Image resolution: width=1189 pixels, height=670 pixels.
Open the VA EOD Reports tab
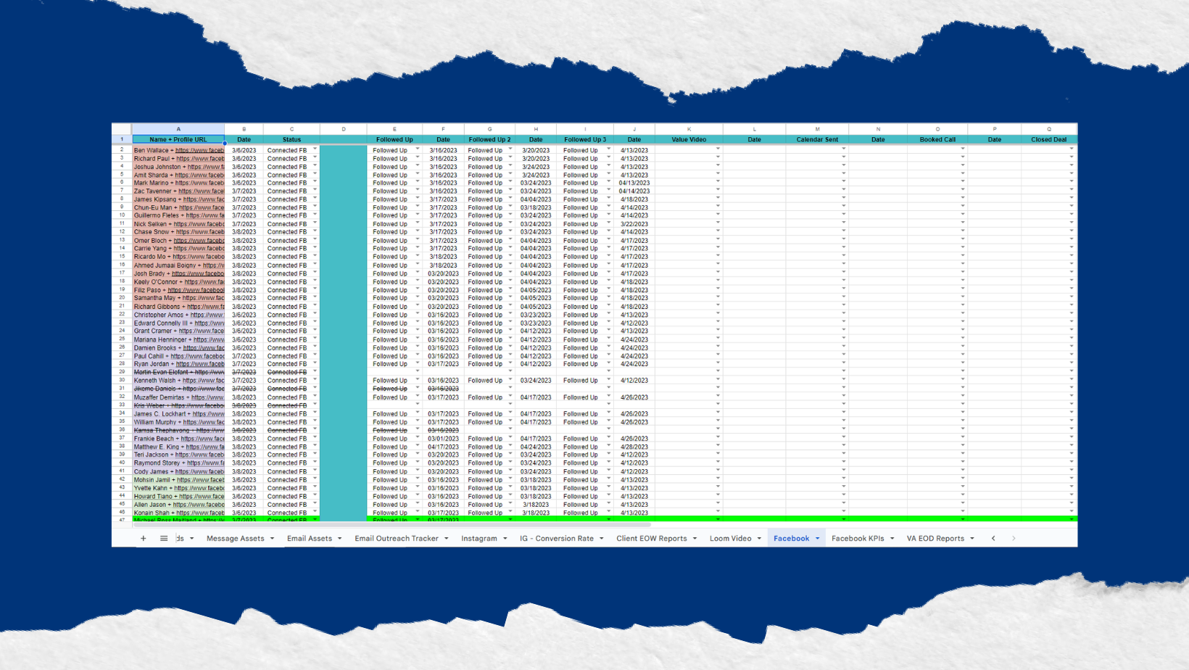(x=935, y=538)
